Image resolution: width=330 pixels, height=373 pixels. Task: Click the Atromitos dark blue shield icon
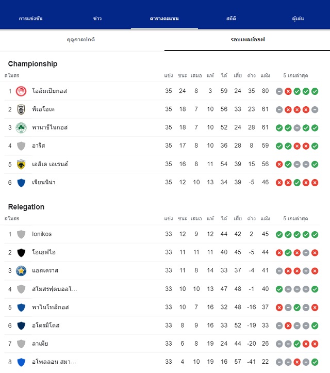pyautogui.click(x=21, y=326)
